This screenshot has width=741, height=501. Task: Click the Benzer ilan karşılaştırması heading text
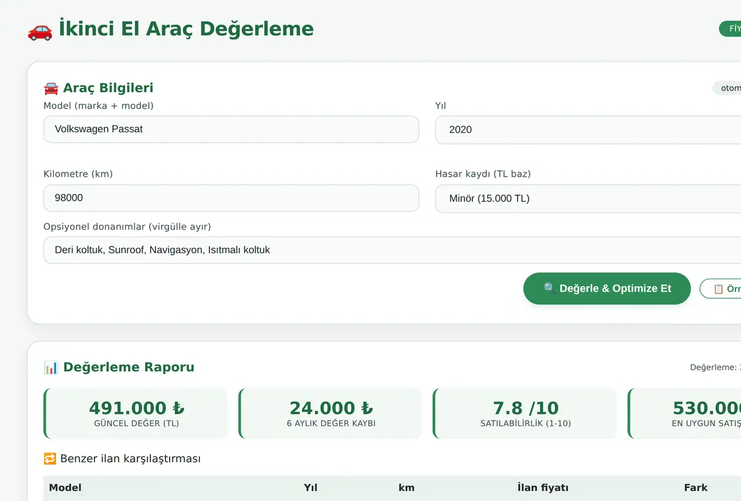point(130,458)
